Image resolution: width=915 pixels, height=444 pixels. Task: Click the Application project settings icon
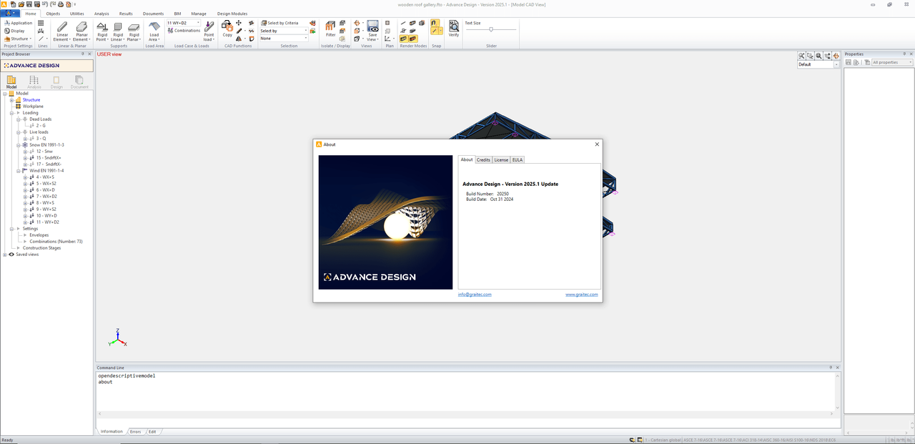tap(19, 23)
